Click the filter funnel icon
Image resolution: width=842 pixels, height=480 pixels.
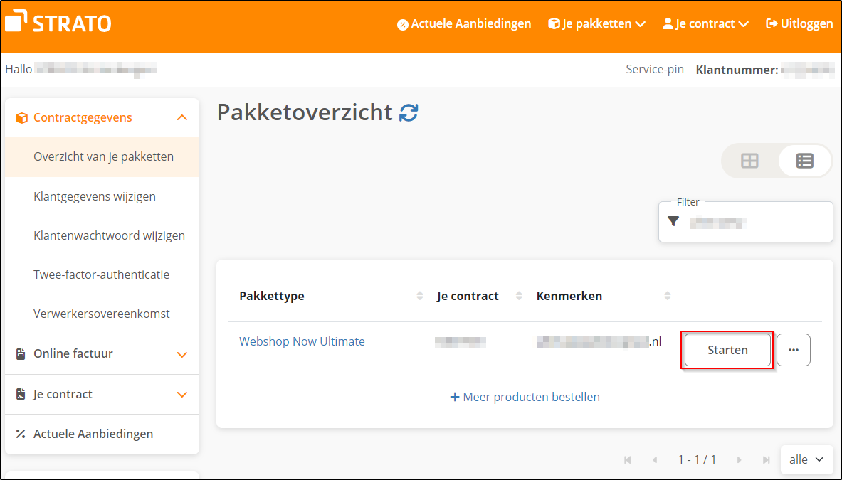coord(673,221)
